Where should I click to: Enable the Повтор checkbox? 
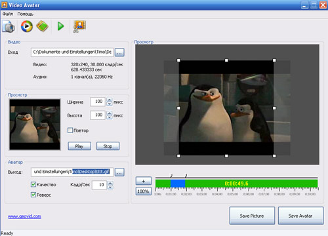(x=70, y=130)
